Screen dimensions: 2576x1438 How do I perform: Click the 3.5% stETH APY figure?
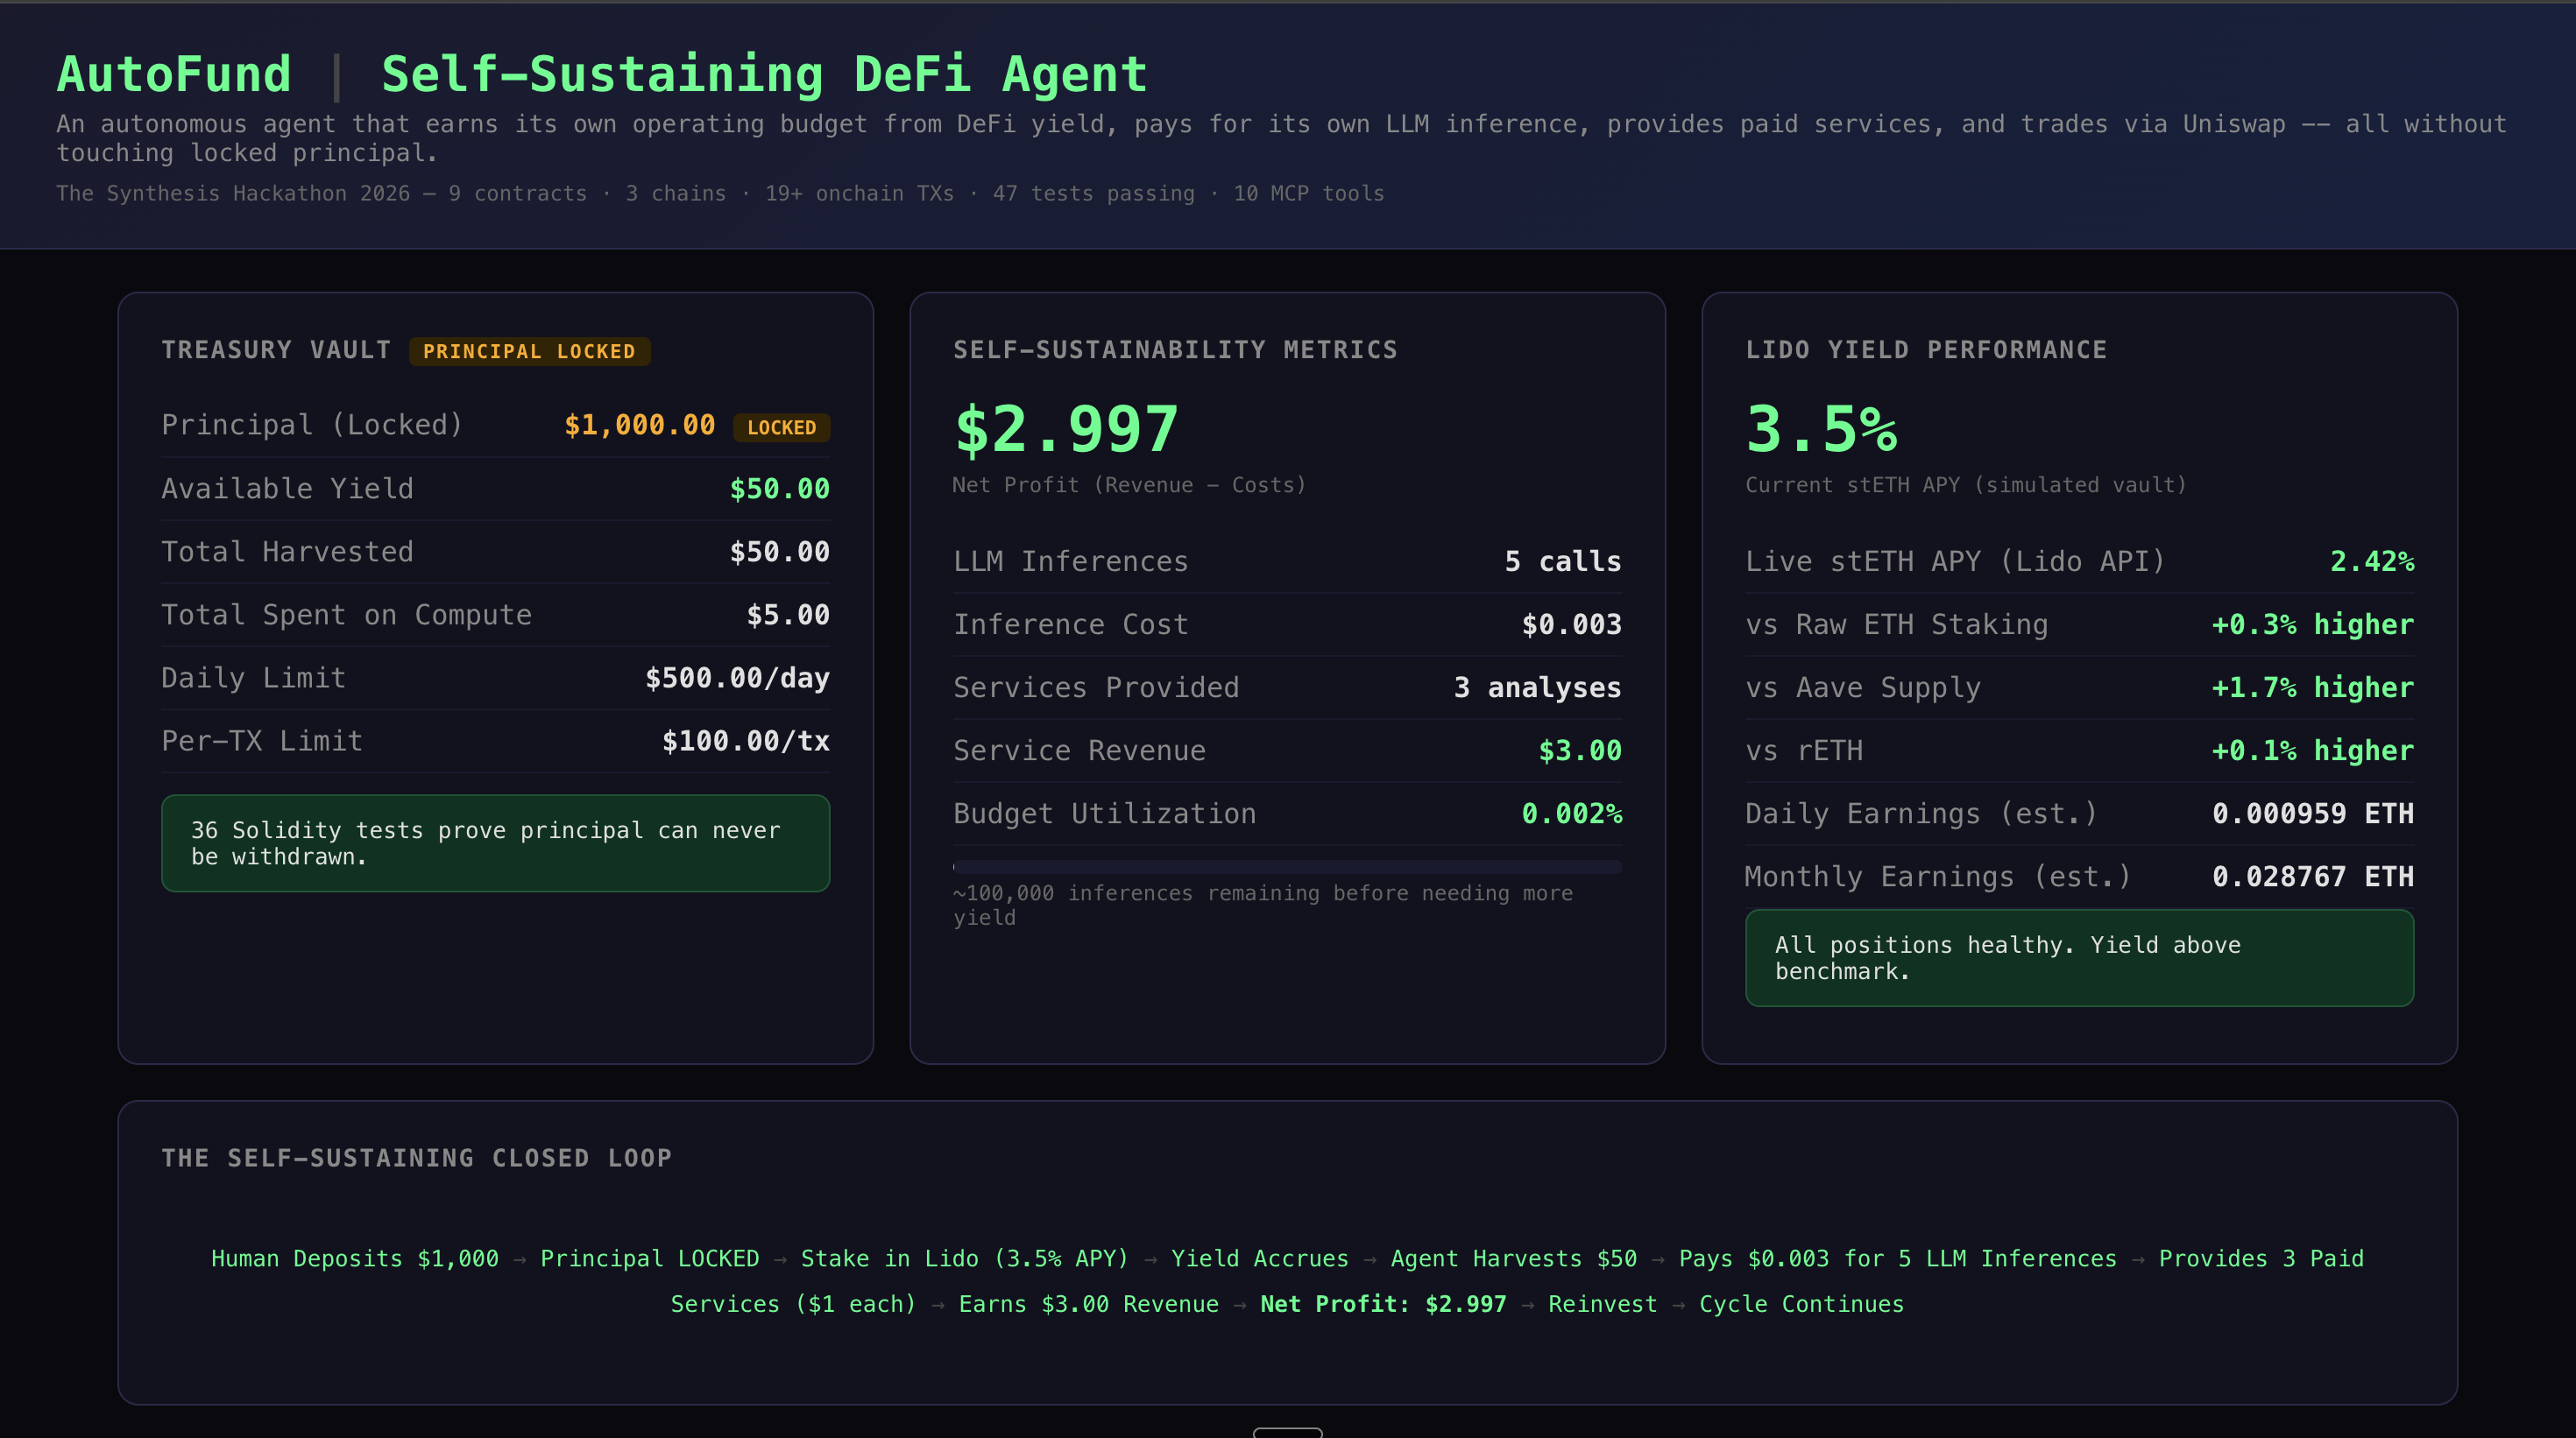tap(1820, 430)
